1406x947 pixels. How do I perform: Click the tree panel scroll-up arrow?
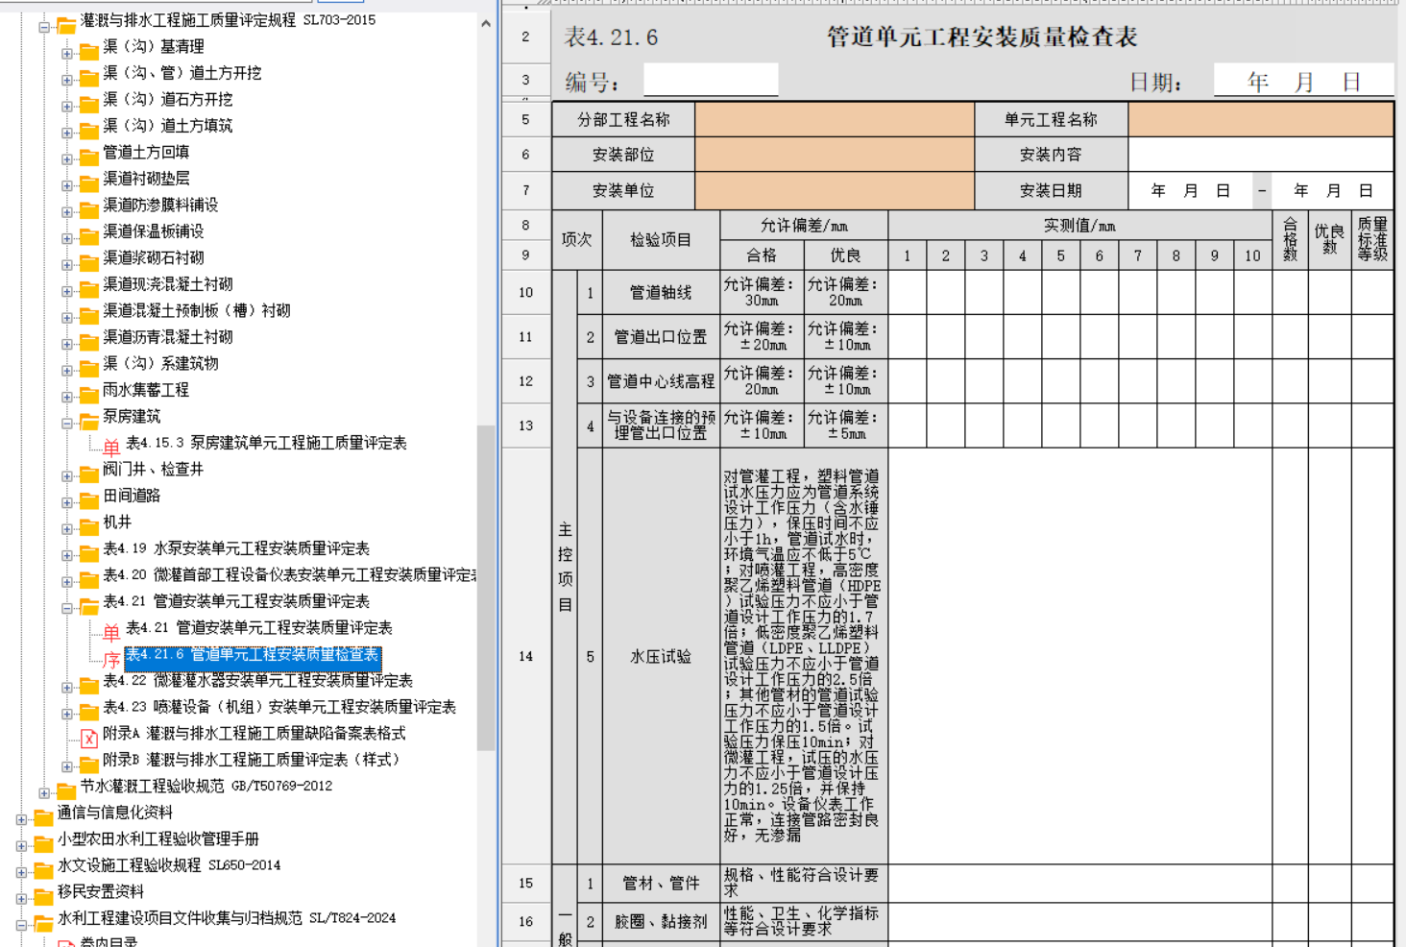(486, 23)
